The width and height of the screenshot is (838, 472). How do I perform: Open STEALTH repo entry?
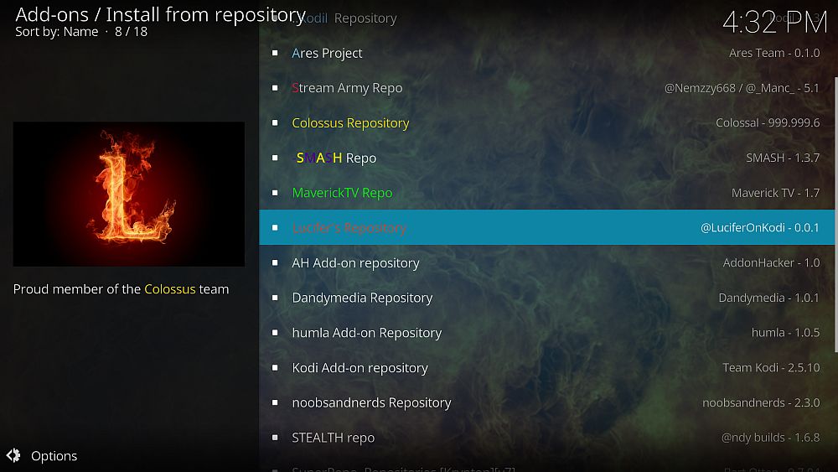[x=546, y=438]
